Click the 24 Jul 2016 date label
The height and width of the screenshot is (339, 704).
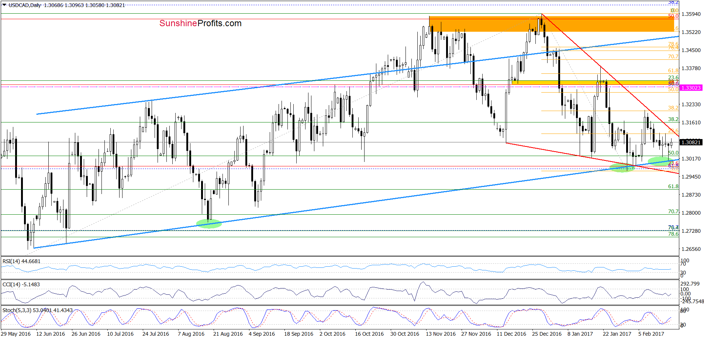[x=156, y=334]
